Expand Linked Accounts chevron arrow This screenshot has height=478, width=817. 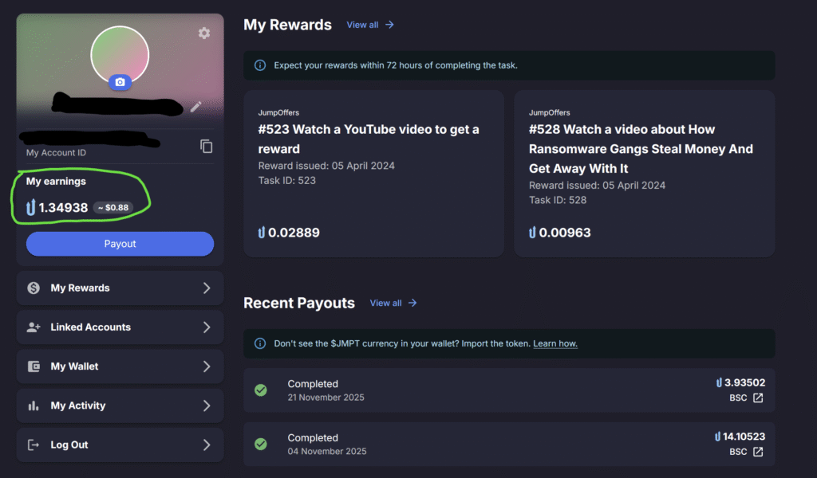[207, 327]
